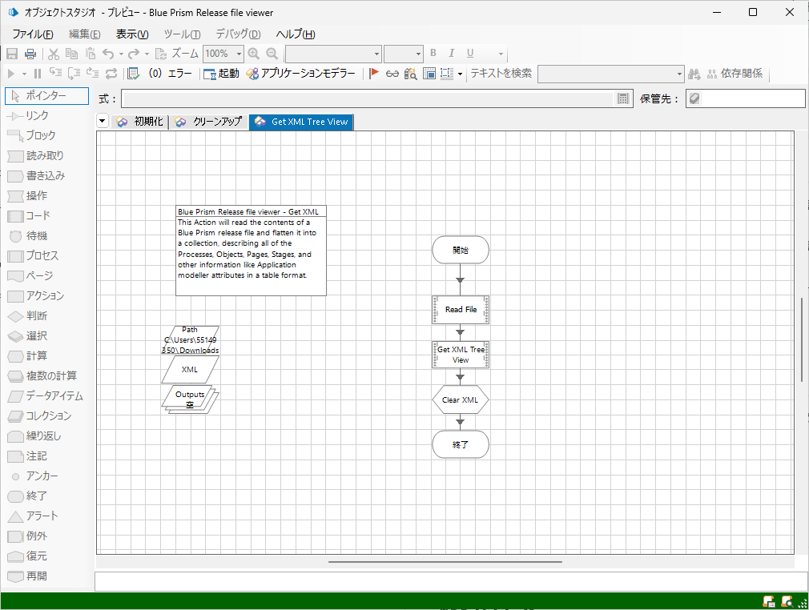The image size is (809, 610).
Task: Open the font size dropdown
Action: point(418,54)
